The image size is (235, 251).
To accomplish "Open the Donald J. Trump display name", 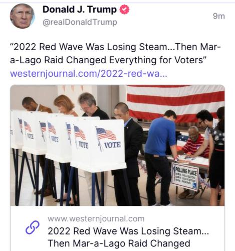I will coord(80,10).
